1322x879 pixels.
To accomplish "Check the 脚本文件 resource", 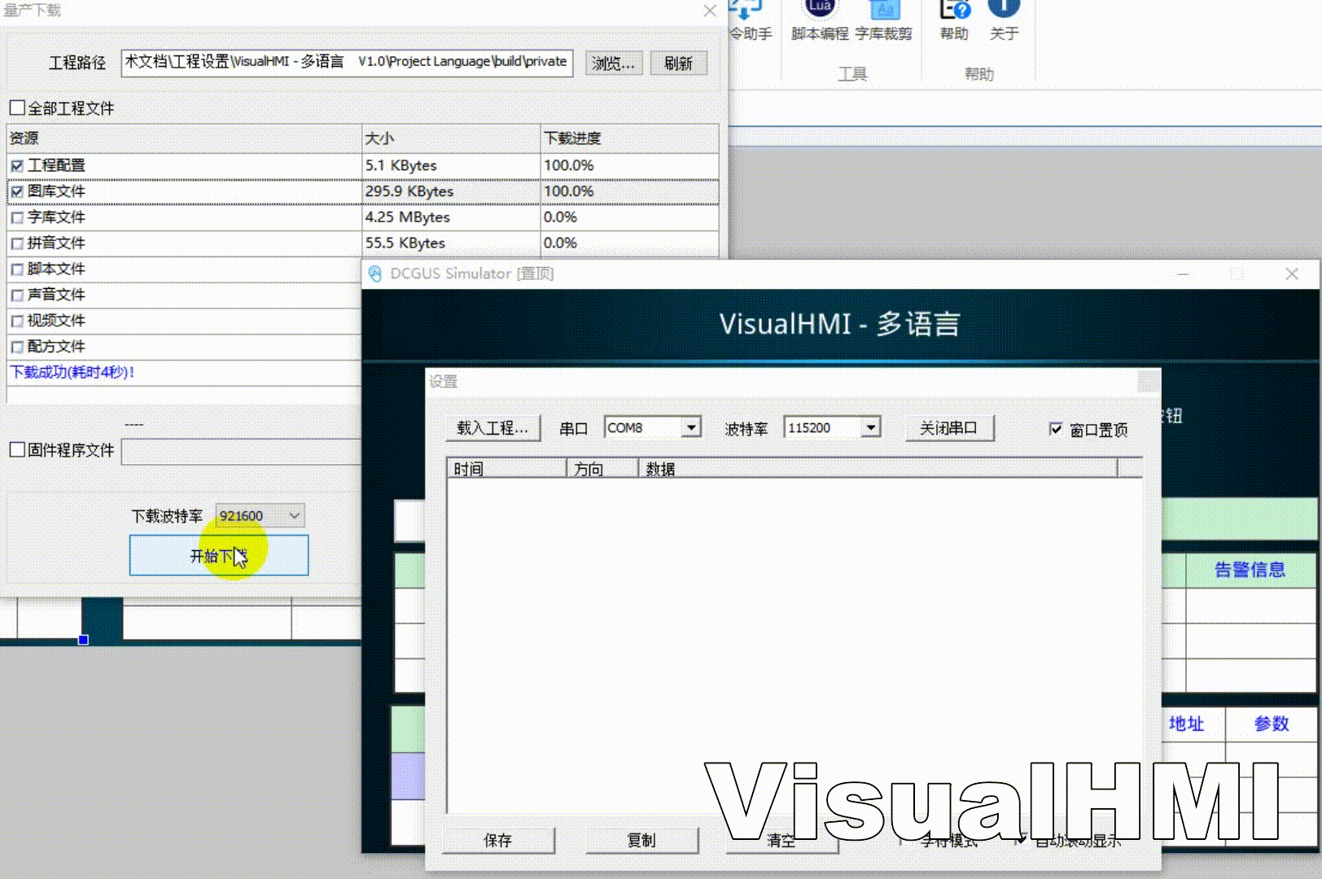I will (x=17, y=269).
